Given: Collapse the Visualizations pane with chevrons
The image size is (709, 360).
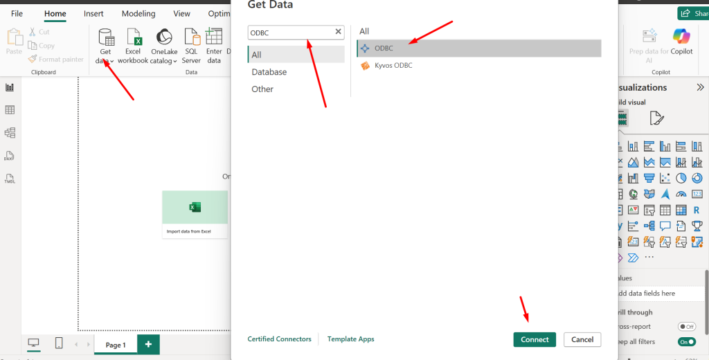Looking at the screenshot, I should 701,87.
